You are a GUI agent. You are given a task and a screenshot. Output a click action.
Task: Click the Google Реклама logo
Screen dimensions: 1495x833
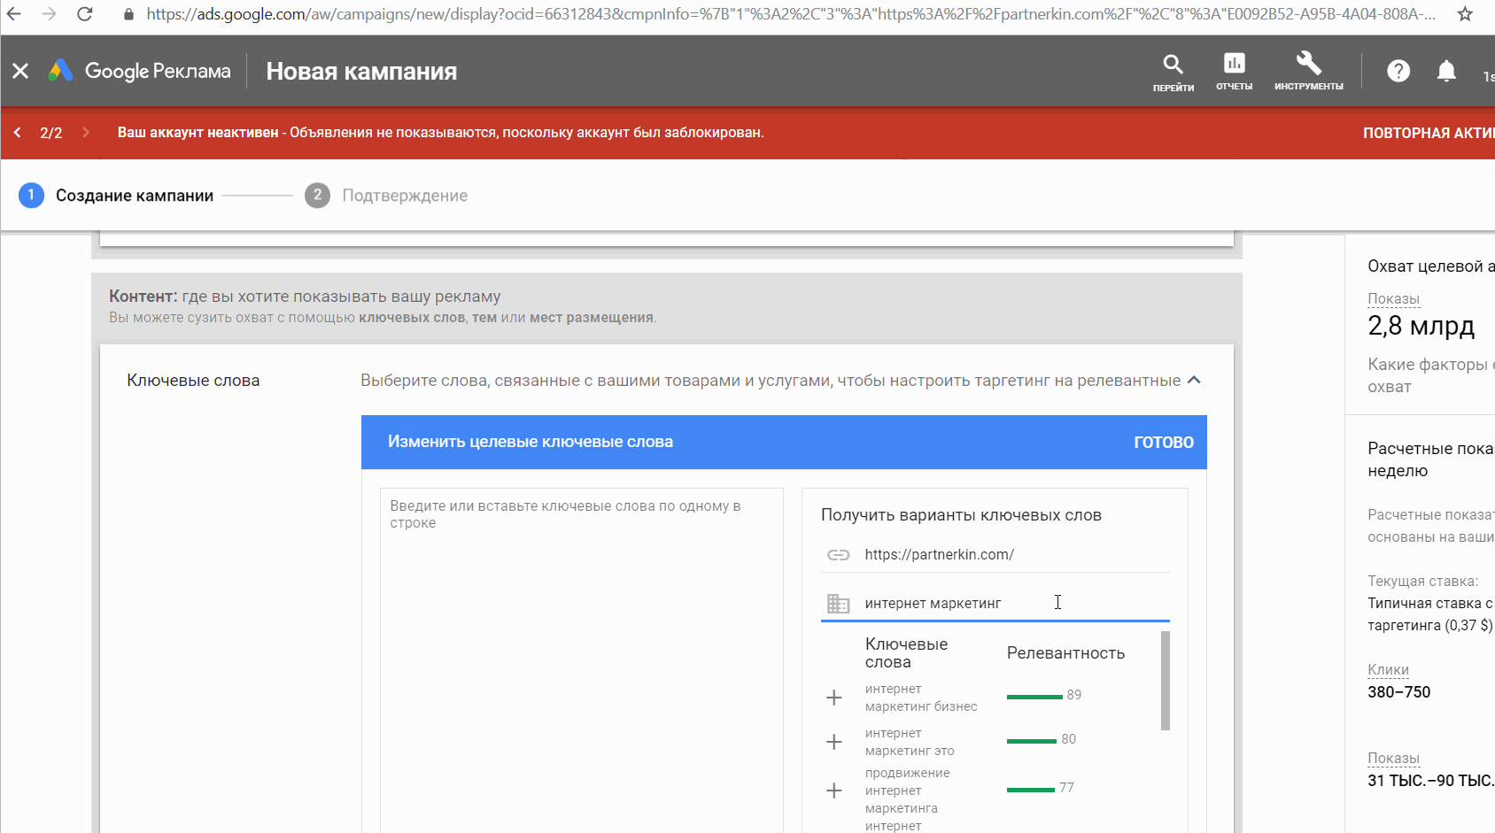click(139, 70)
